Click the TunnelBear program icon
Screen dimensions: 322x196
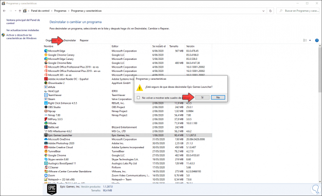[46, 151]
